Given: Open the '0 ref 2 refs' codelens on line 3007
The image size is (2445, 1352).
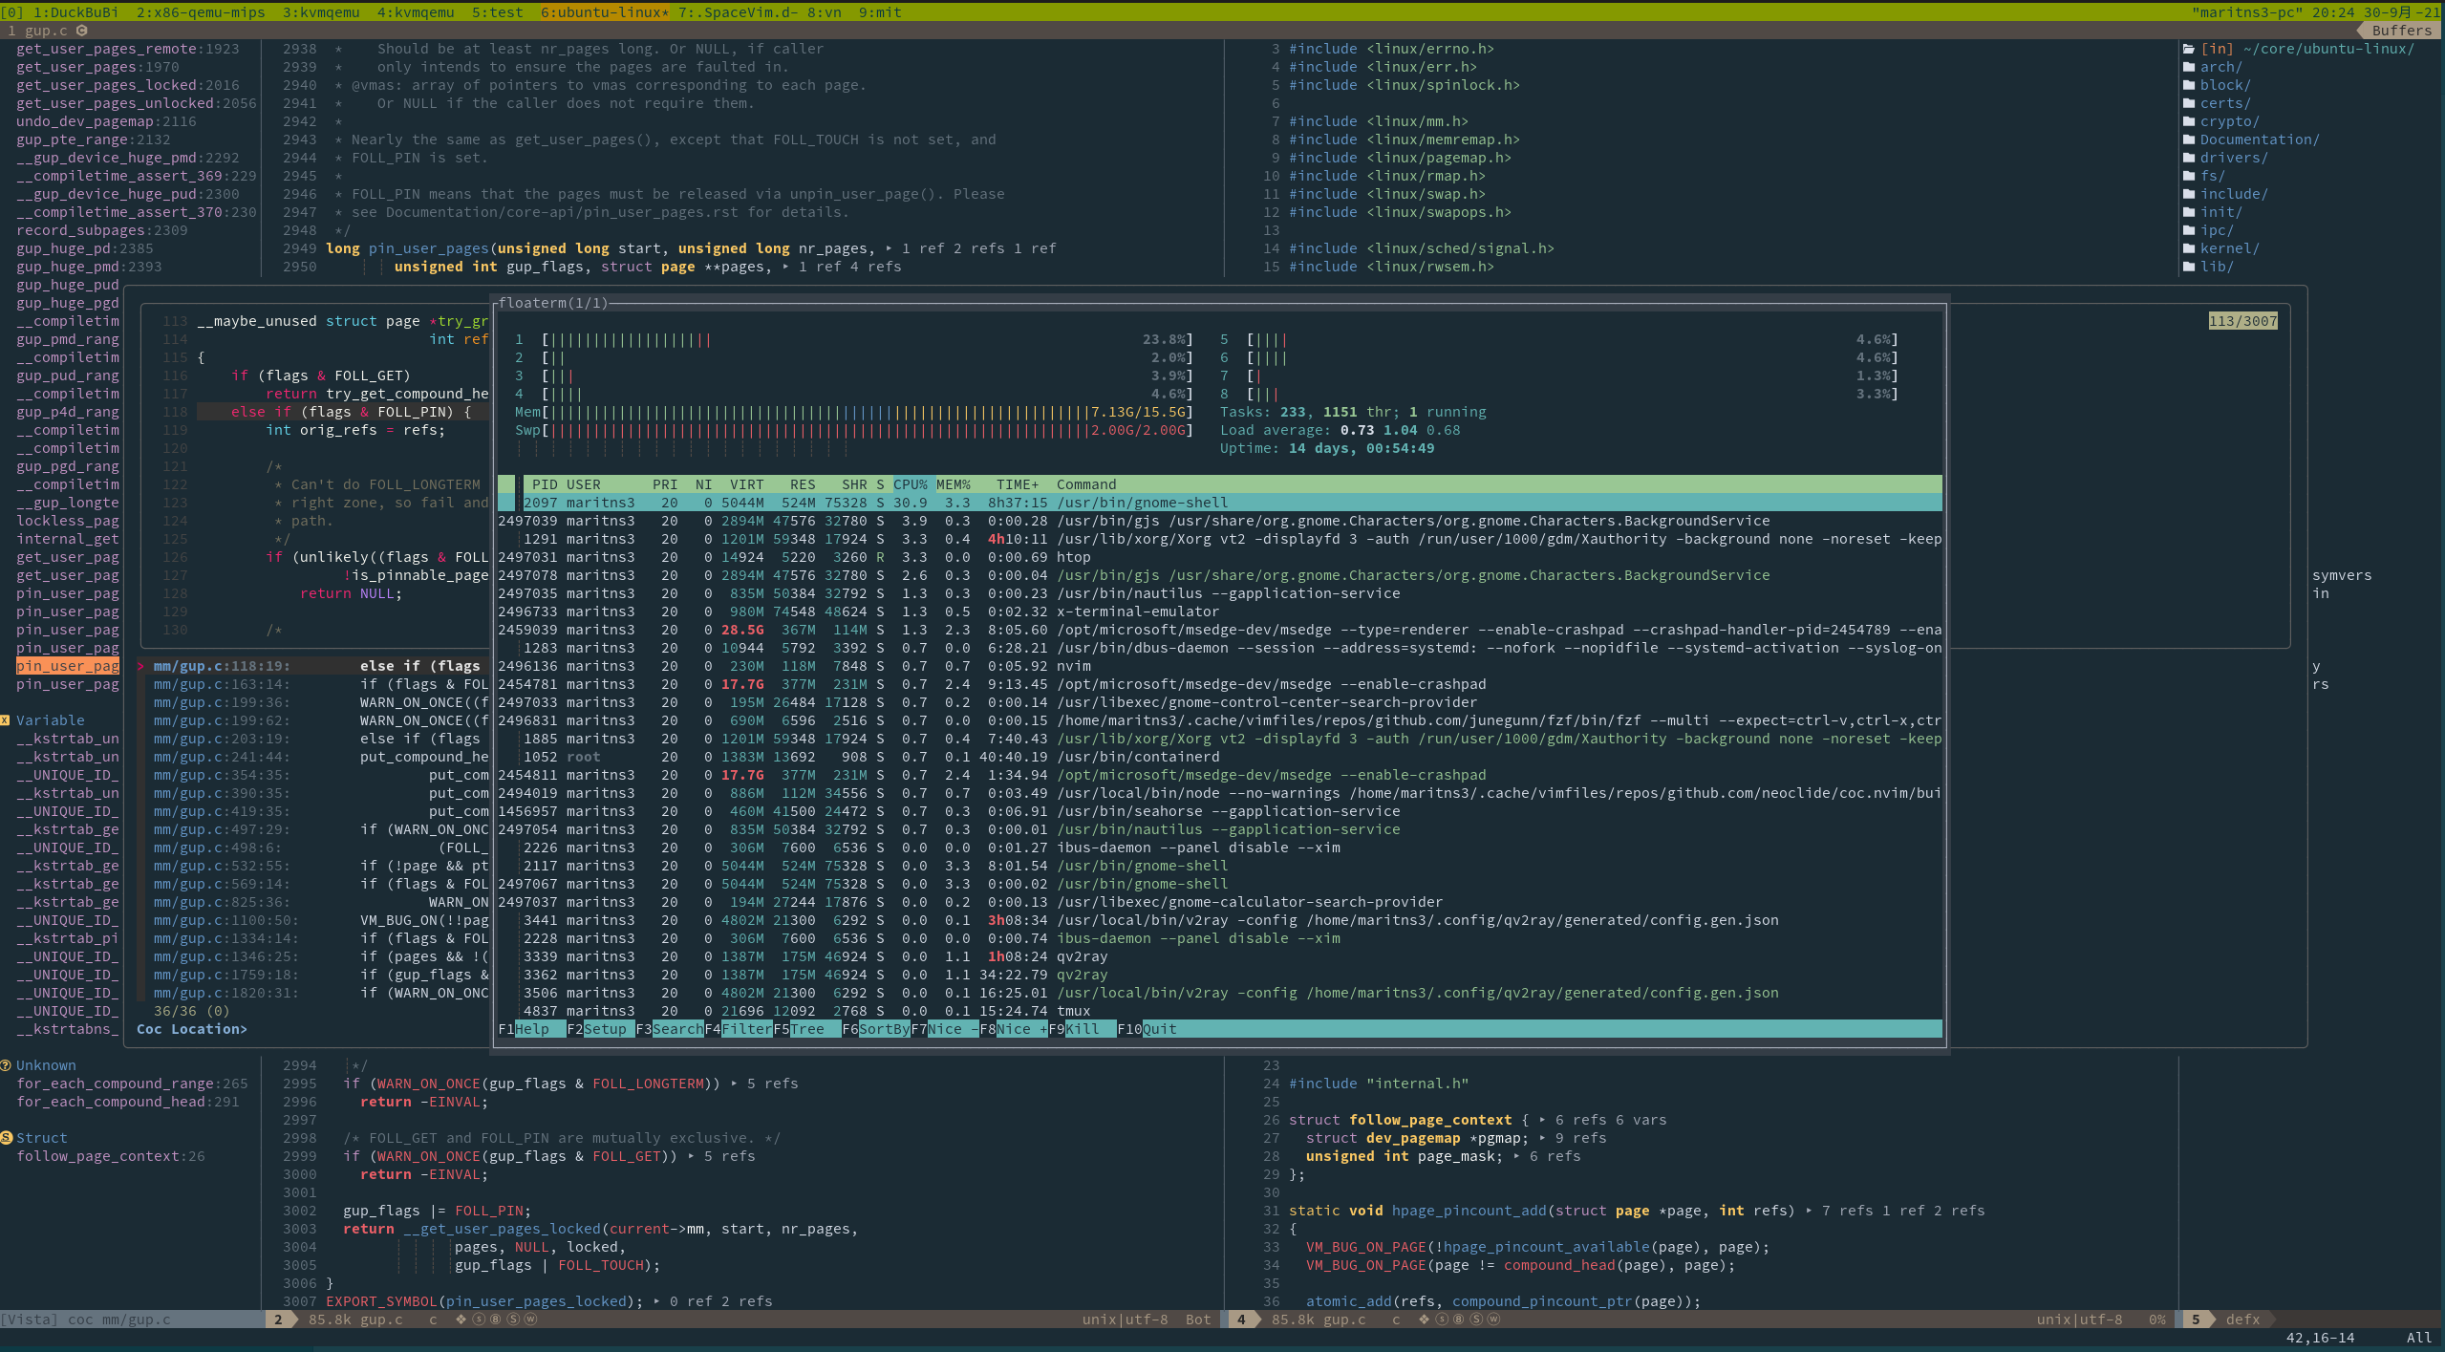Looking at the screenshot, I should [720, 1301].
